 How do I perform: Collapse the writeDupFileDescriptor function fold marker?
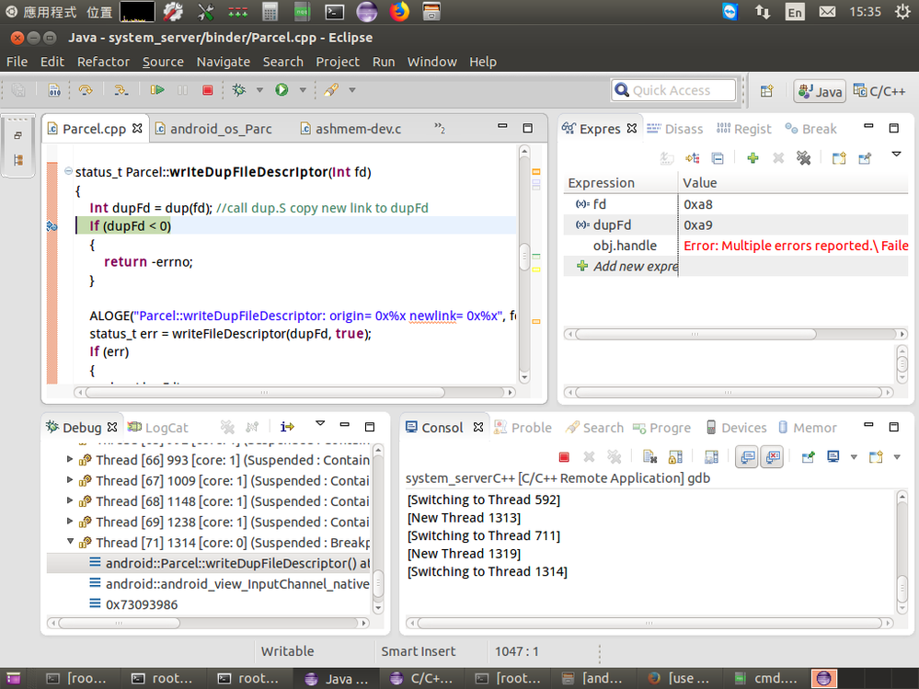[x=68, y=171]
